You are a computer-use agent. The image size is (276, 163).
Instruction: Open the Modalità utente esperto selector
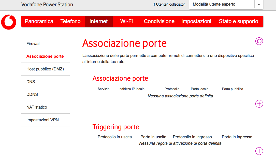[x=222, y=4]
